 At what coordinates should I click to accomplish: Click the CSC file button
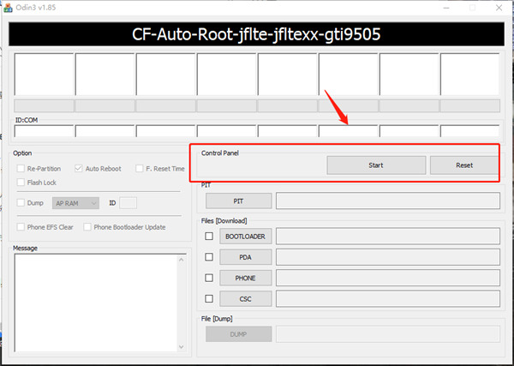pos(246,299)
